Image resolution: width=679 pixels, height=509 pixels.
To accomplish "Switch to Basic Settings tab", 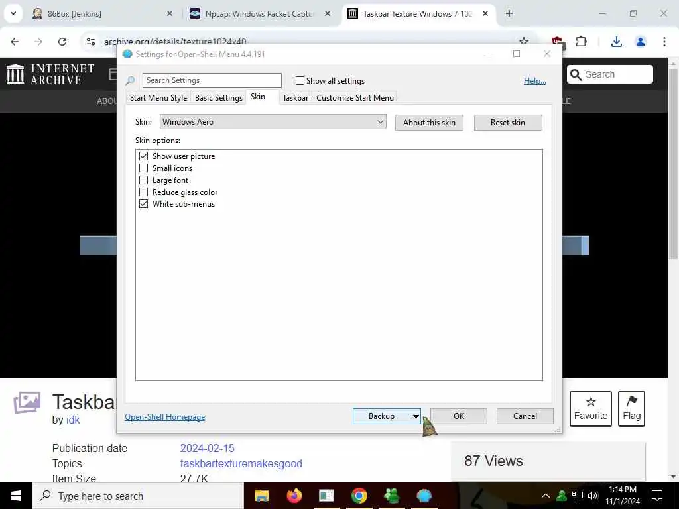I will pos(219,98).
